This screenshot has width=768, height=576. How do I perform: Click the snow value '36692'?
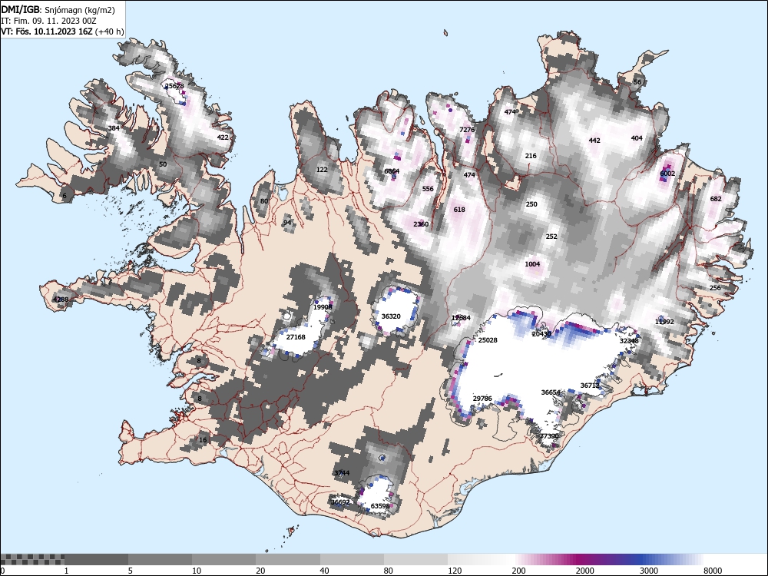click(x=340, y=502)
